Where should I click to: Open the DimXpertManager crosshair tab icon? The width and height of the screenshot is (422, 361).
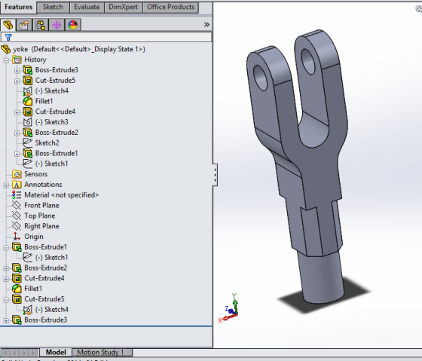point(57,25)
